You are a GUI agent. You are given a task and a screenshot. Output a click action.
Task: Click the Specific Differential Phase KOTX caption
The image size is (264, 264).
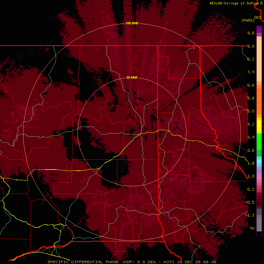click(x=132, y=262)
